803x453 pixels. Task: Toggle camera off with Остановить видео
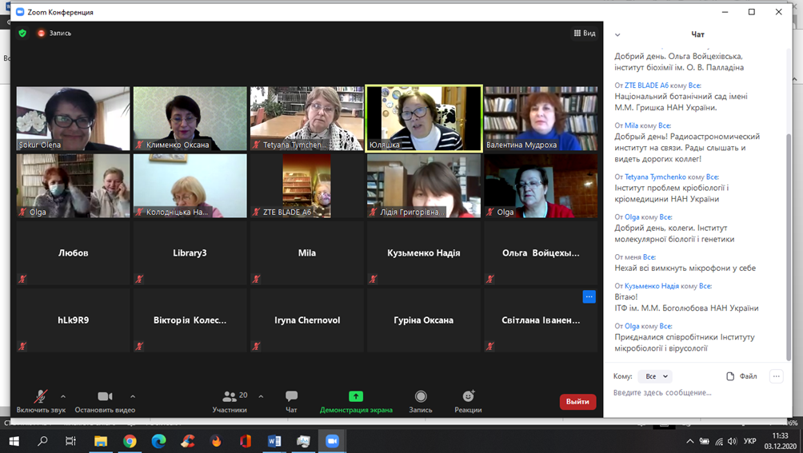(105, 396)
